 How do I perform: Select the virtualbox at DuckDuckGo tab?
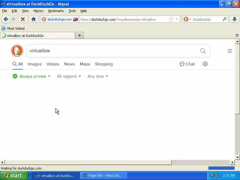(x=37, y=35)
